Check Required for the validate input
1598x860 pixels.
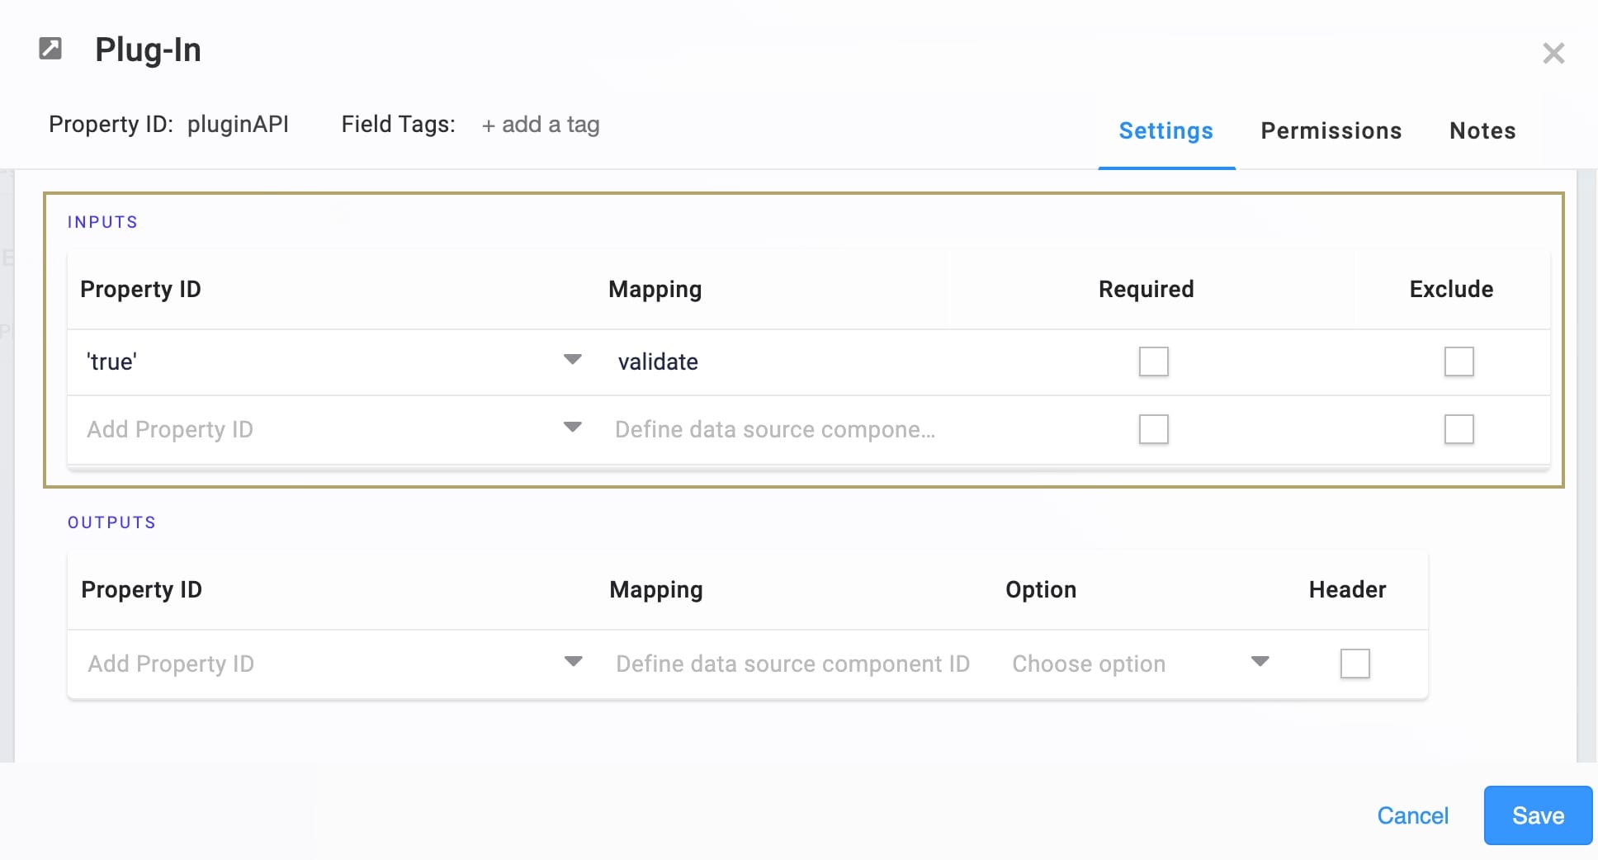point(1153,361)
